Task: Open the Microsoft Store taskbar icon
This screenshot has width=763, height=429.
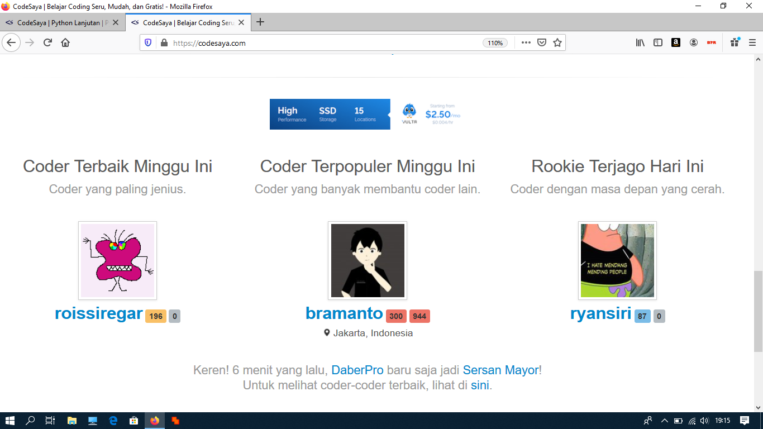Action: 133,421
